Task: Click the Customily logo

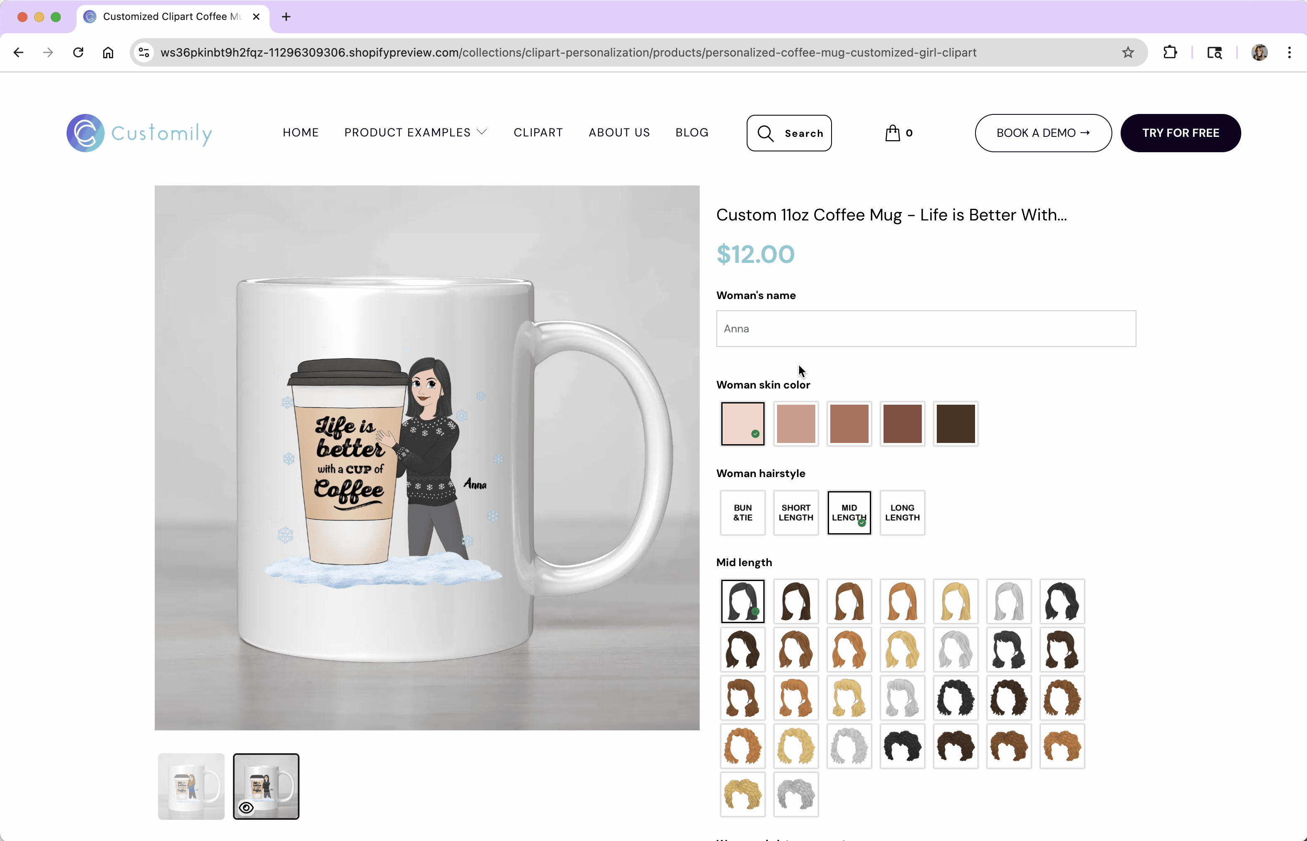Action: (139, 133)
